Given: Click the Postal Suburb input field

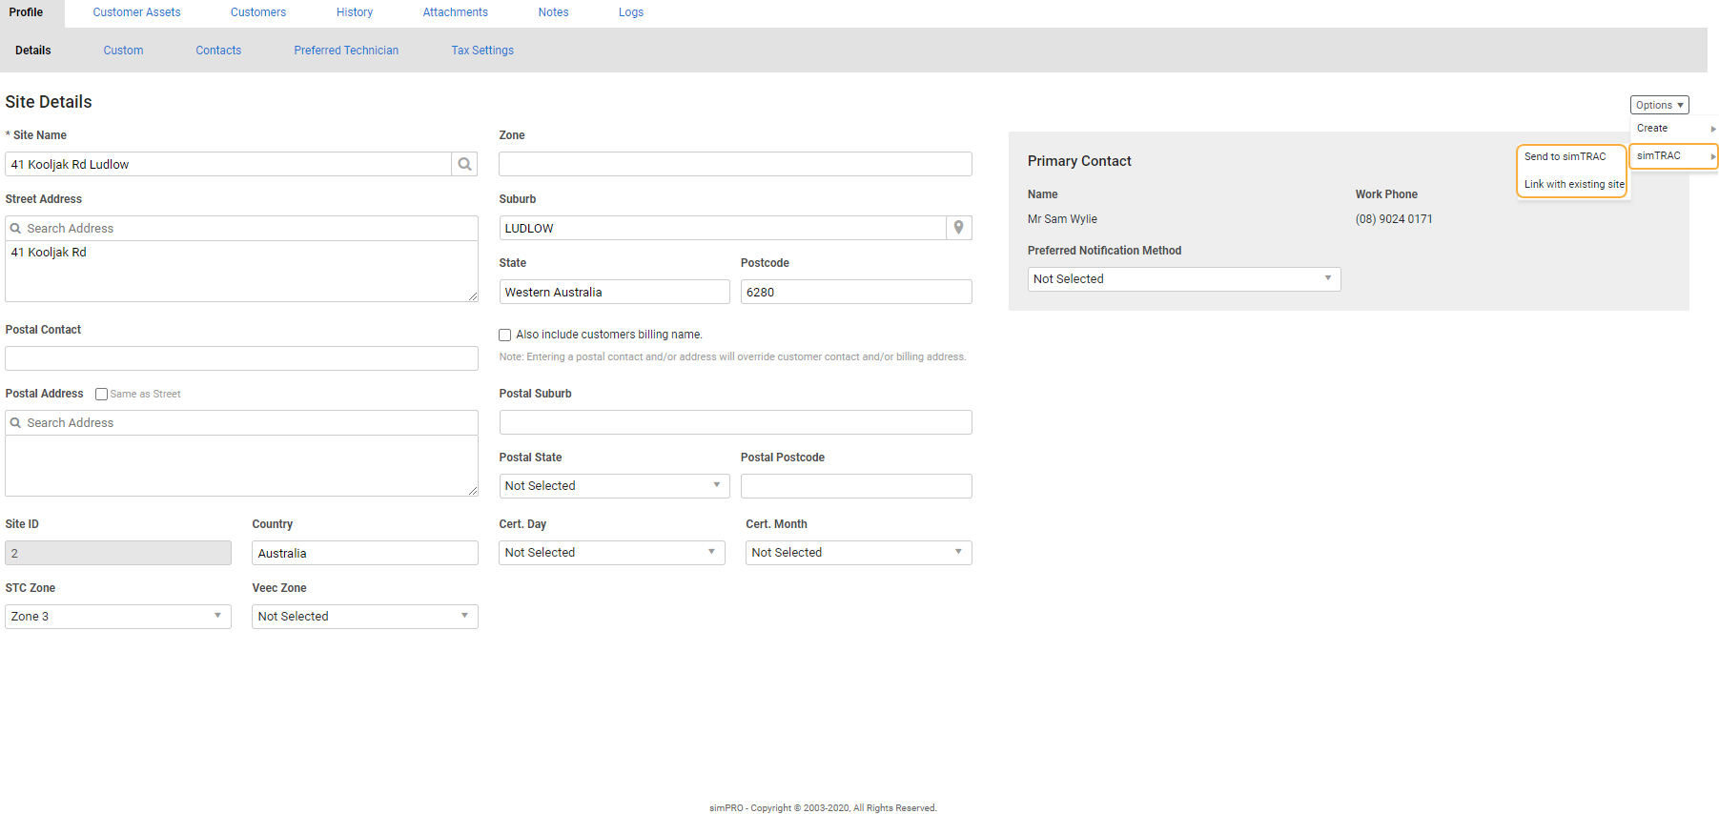Looking at the screenshot, I should [735, 422].
